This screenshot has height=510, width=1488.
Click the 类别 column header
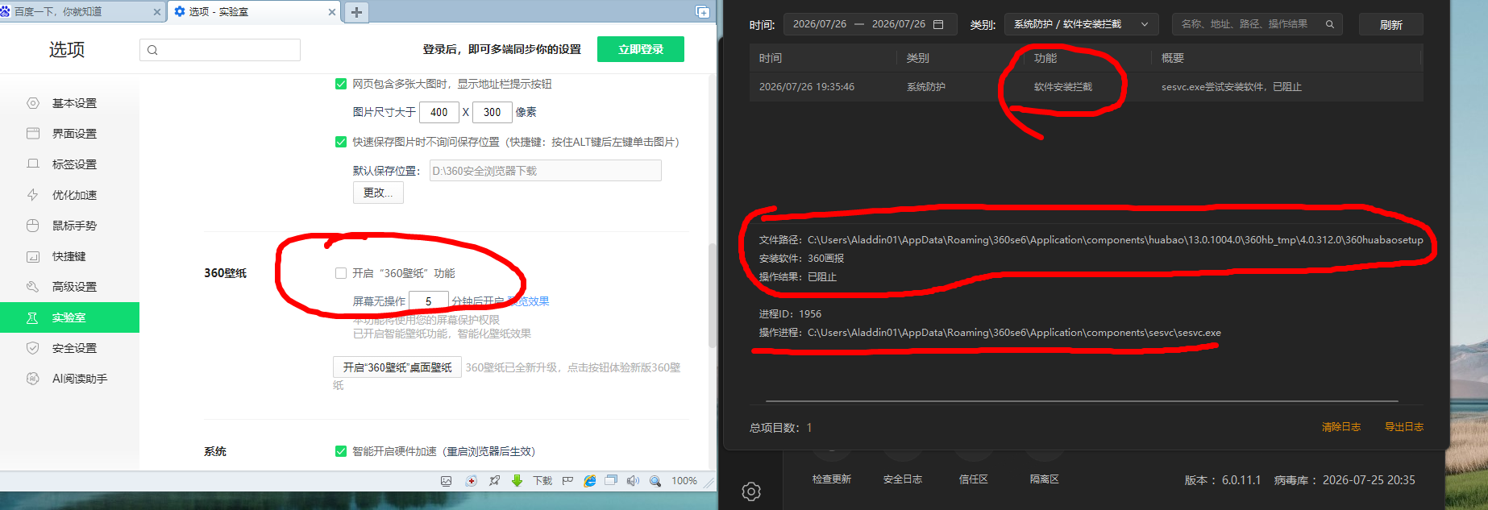(918, 58)
